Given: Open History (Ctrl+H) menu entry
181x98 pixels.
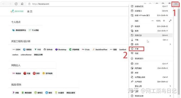Looking at the screenshot, I should (151, 35).
